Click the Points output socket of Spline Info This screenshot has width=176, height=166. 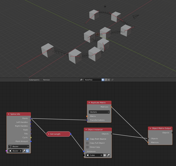click(x=31, y=119)
